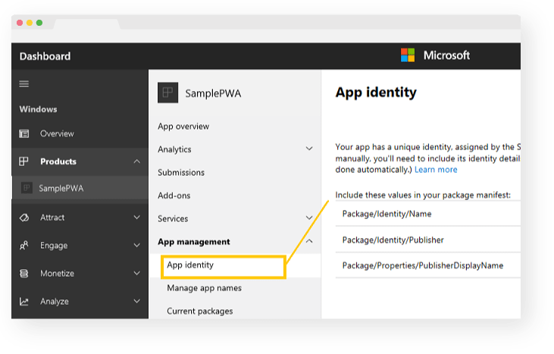The height and width of the screenshot is (354, 554).
Task: Click the Package/Identity/Name row
Action: click(428, 214)
